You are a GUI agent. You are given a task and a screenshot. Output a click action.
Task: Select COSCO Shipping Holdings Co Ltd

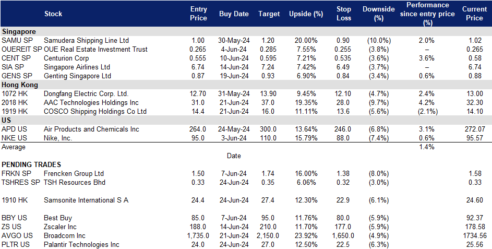pyautogui.click(x=95, y=111)
